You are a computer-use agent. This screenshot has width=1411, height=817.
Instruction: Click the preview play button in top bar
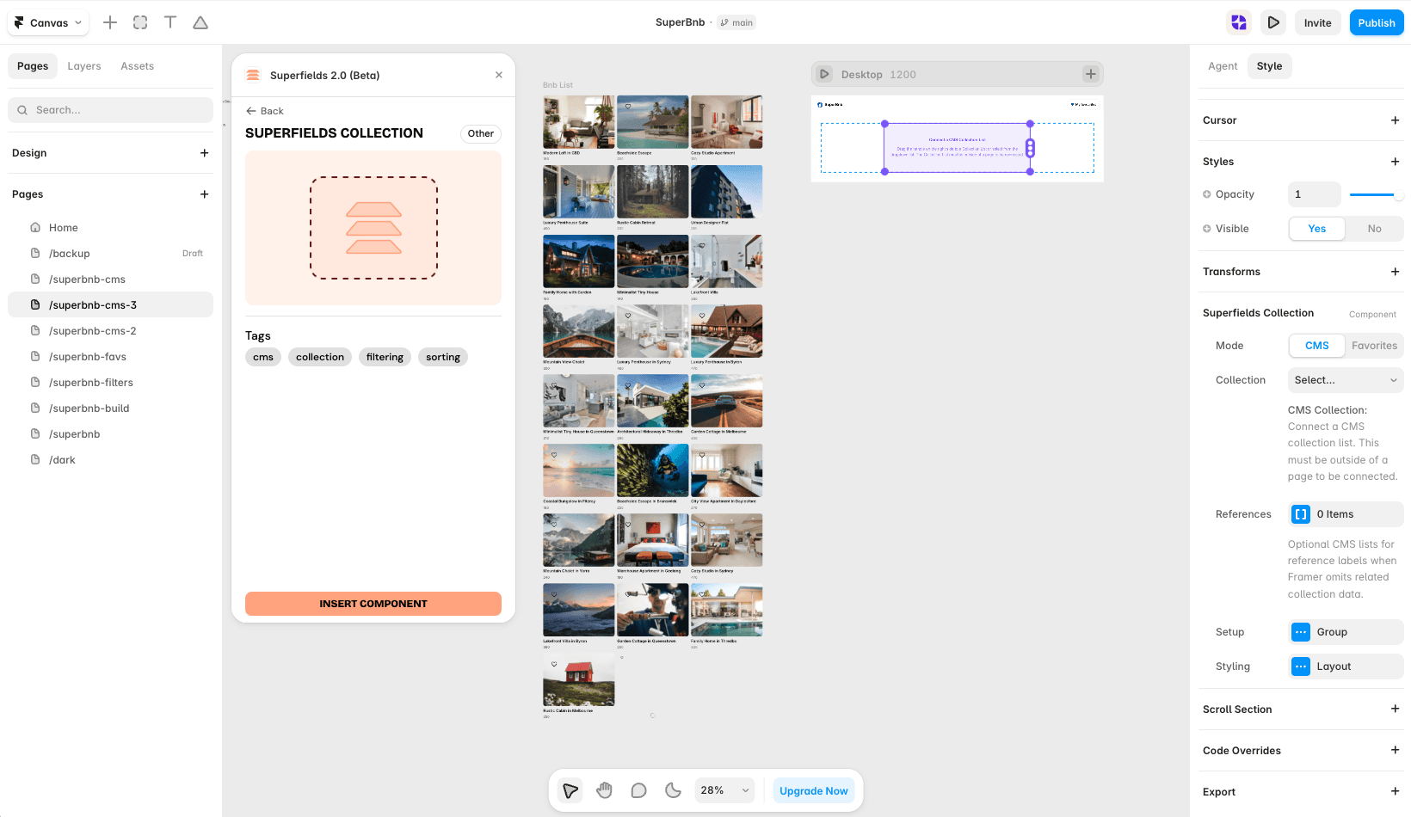pos(1273,22)
